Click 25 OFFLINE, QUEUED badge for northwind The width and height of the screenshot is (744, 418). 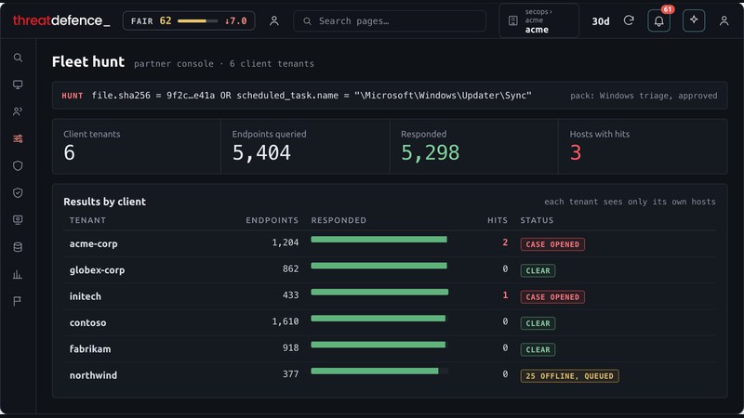coord(569,376)
